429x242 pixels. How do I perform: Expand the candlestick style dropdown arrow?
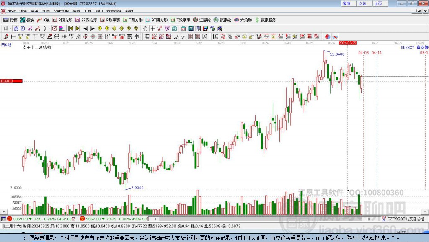point(49,28)
